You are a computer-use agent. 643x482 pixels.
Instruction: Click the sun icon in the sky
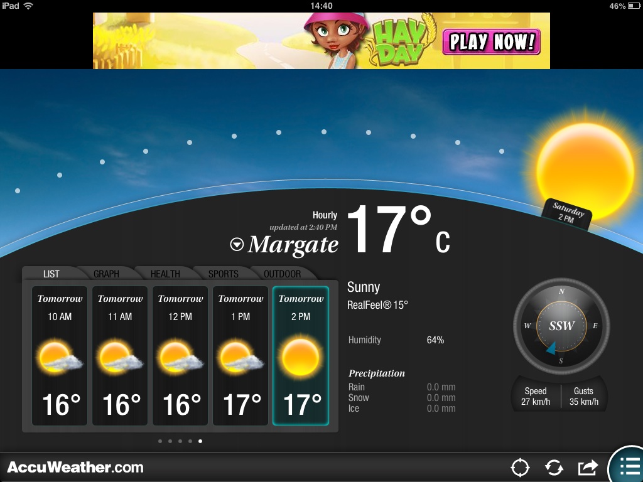(586, 171)
